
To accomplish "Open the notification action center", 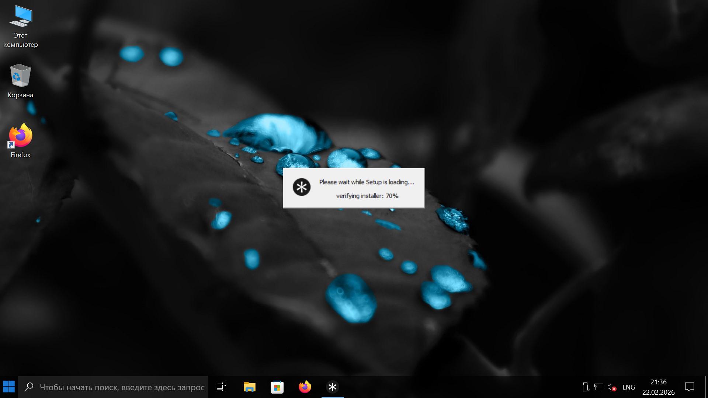I will point(689,387).
